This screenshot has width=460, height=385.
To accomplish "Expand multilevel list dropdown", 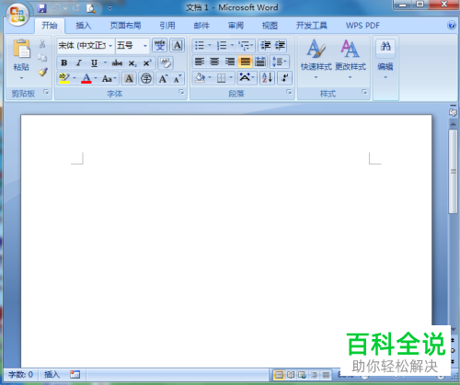I will coord(251,45).
